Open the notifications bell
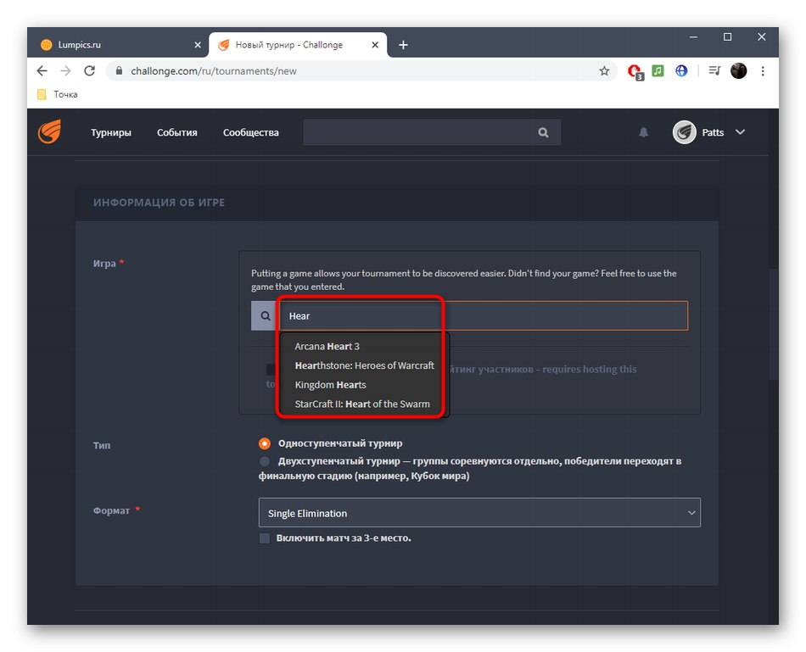This screenshot has width=806, height=652. coord(643,132)
